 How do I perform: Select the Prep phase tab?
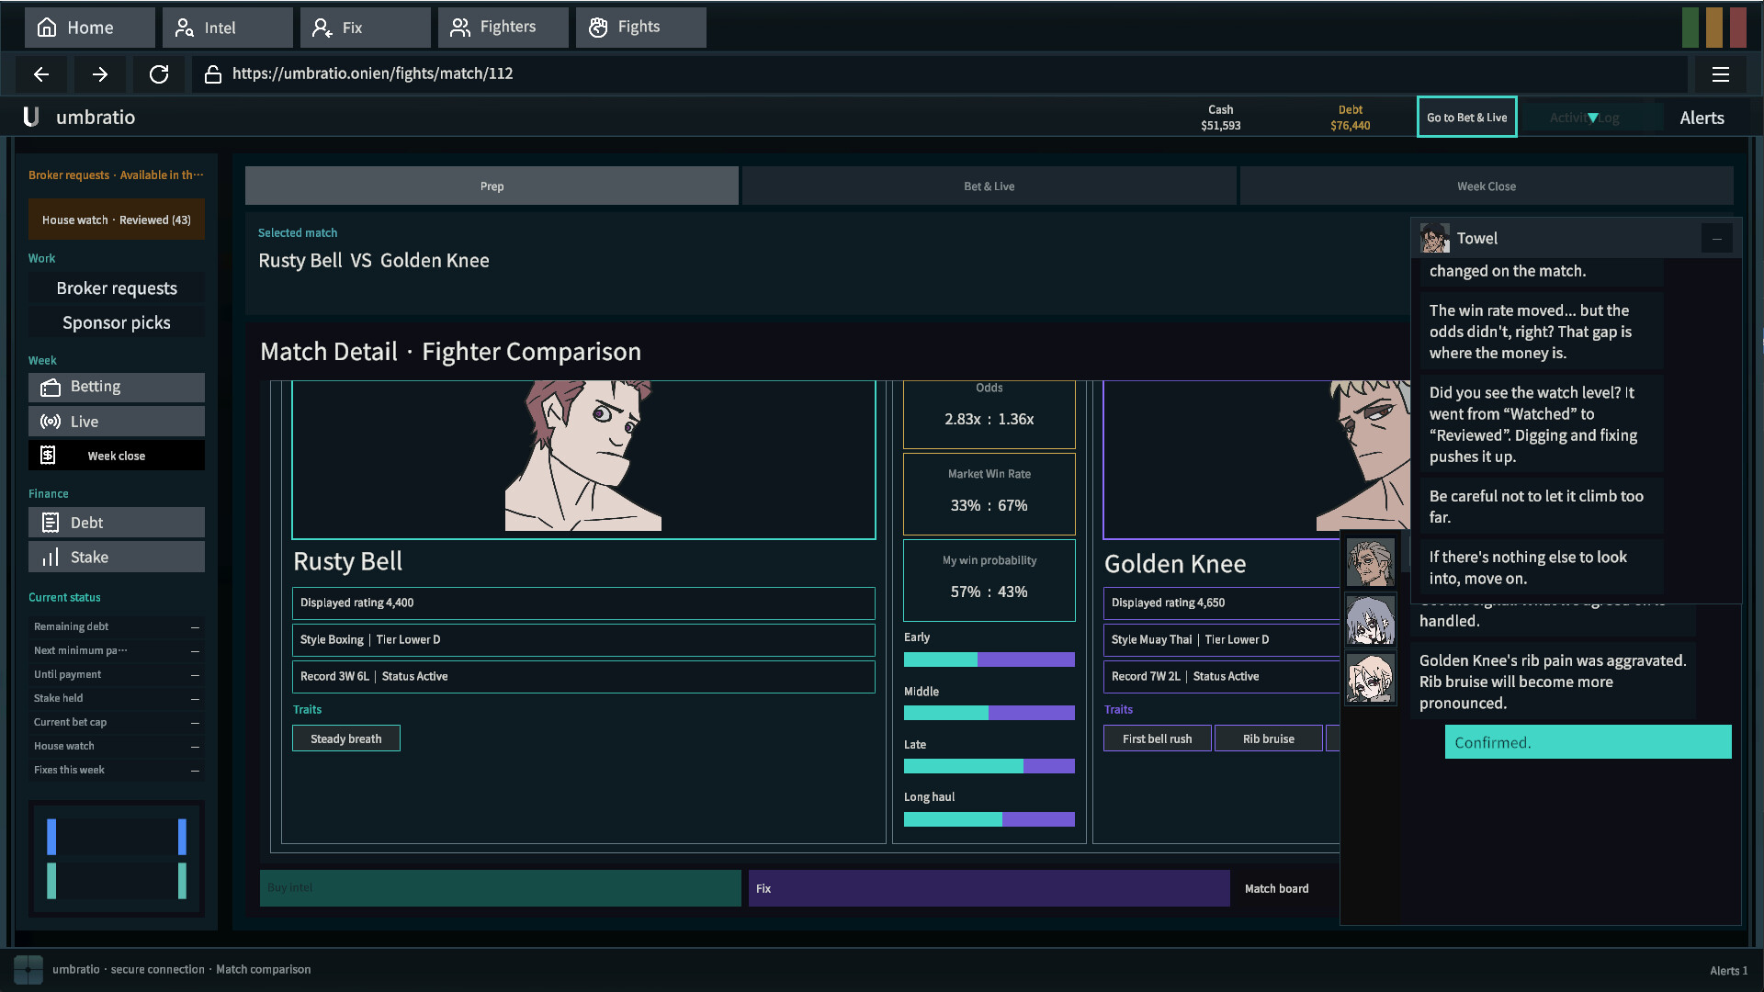[492, 186]
